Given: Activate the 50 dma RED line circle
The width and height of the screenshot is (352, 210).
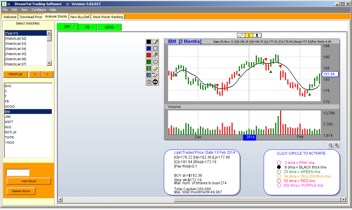Looking at the screenshot, I should 279,181.
